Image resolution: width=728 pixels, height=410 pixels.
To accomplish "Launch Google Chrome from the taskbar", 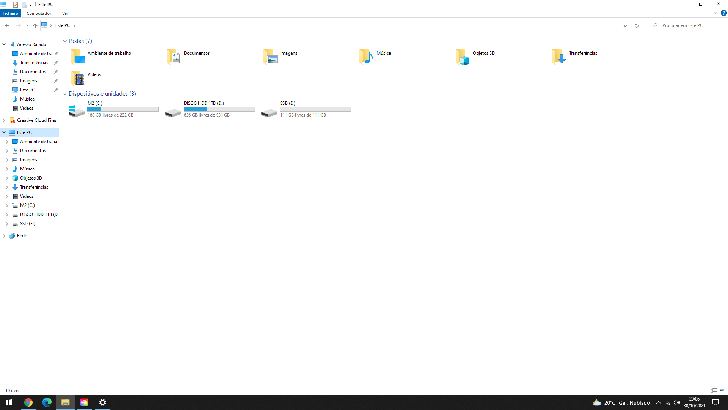I will tap(28, 402).
